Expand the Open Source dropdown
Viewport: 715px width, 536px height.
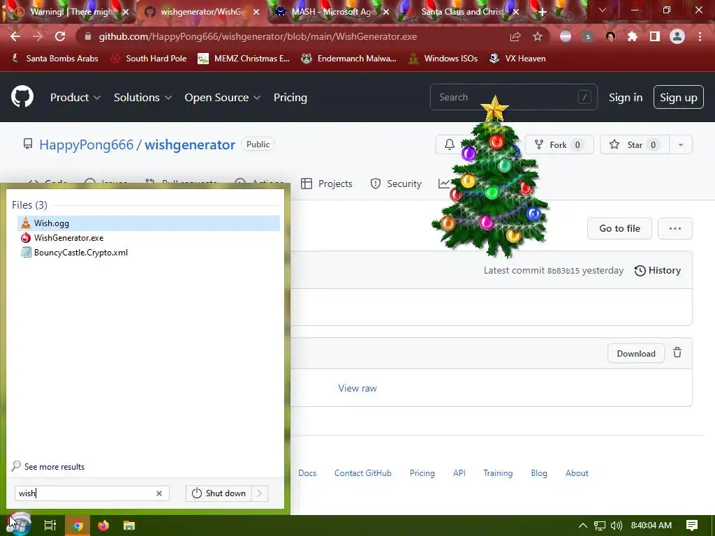(x=223, y=97)
